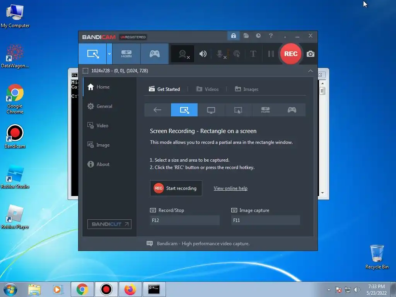396x297 pixels.
Task: Click Start recording button
Action: pyautogui.click(x=176, y=188)
